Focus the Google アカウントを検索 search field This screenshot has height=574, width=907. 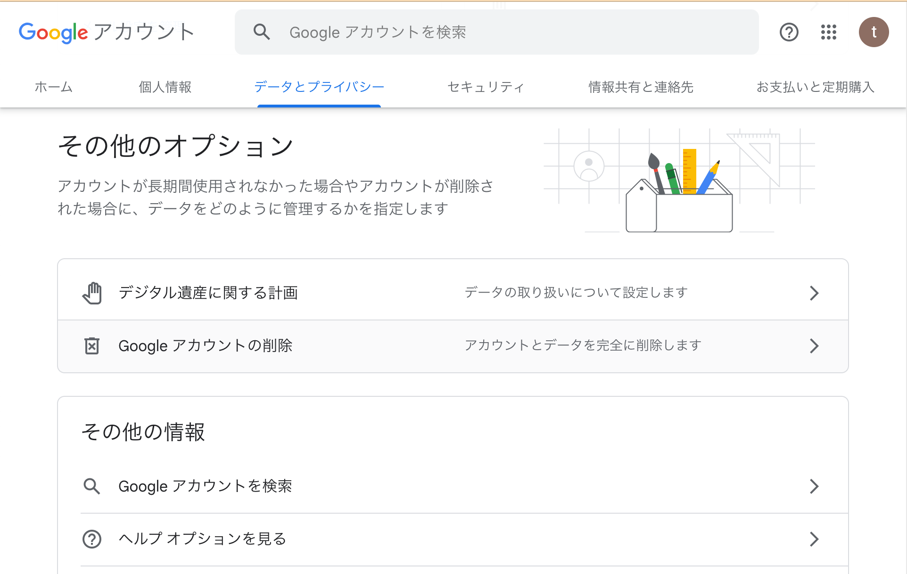(497, 32)
